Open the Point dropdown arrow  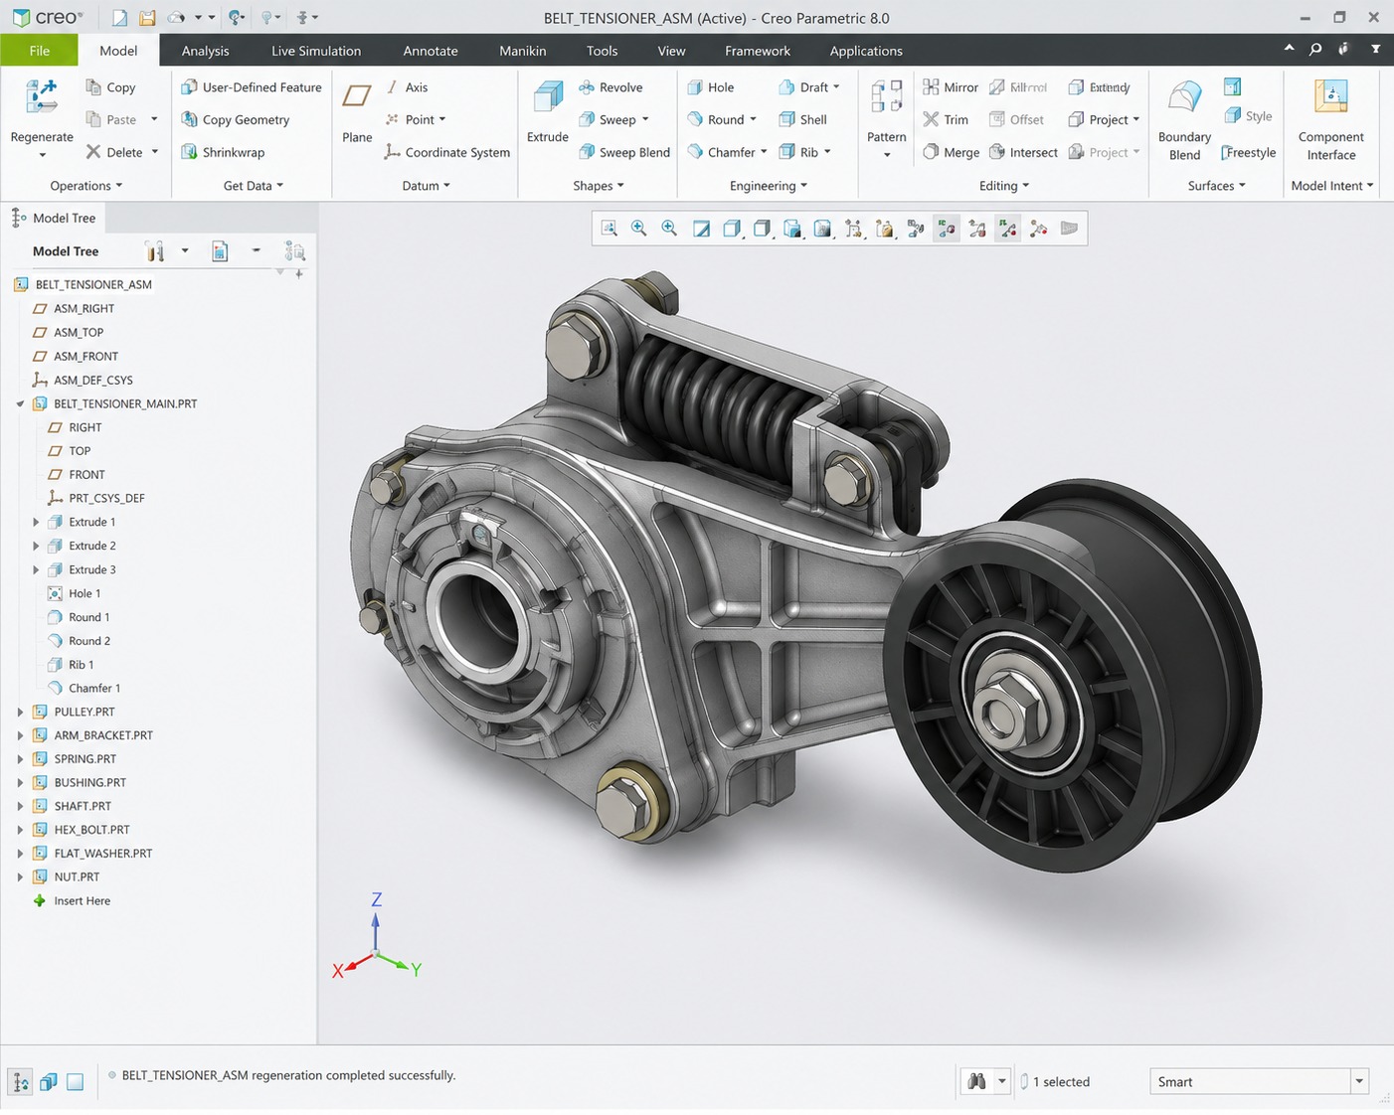pyautogui.click(x=442, y=119)
